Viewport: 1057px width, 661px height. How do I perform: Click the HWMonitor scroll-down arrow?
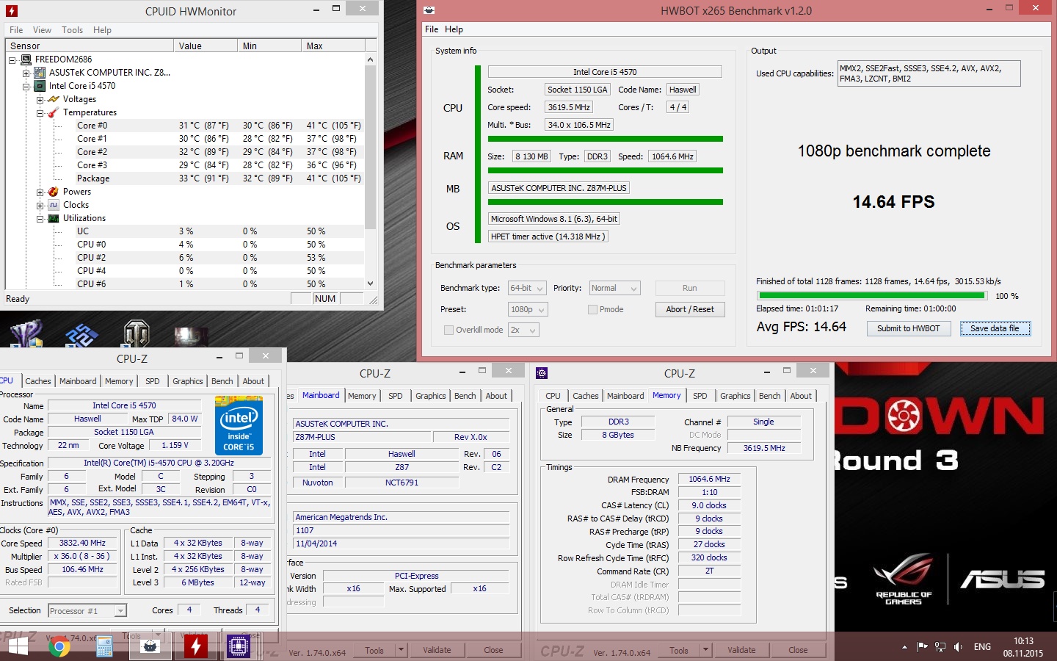(370, 283)
